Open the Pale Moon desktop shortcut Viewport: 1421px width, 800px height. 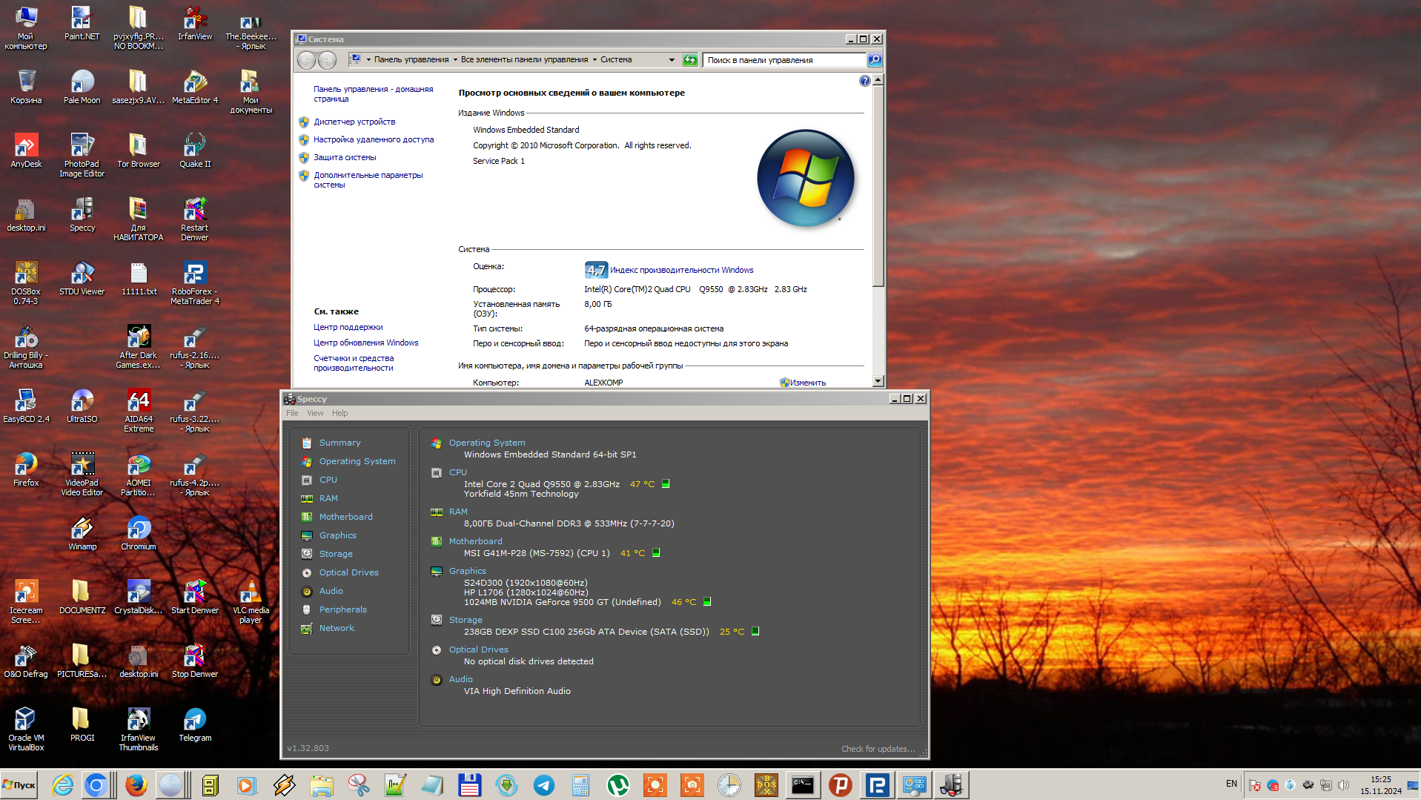[82, 87]
